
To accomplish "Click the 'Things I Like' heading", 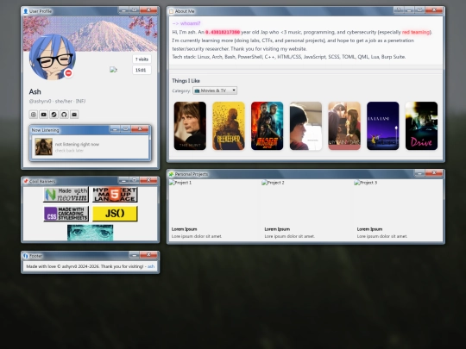I will pos(186,81).
